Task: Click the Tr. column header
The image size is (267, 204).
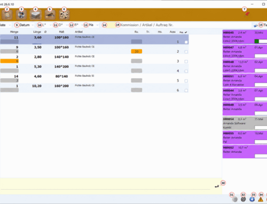Action: point(148,32)
